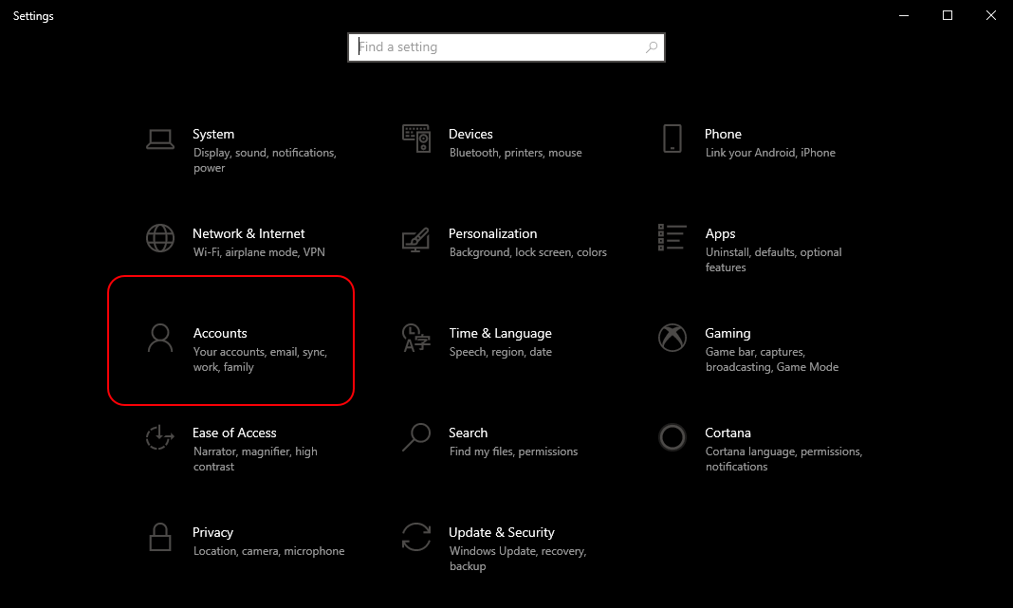
Task: Click 'Bluetooth, printers, mouse' description
Action: [516, 153]
